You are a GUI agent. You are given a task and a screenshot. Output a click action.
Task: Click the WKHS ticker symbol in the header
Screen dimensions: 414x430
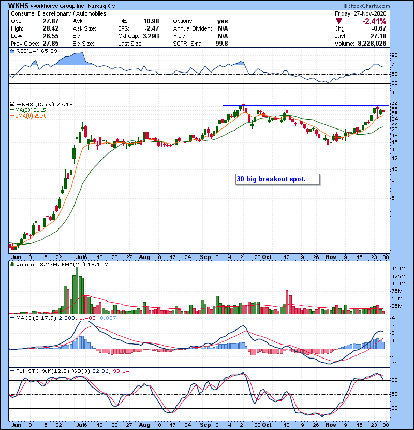18,6
